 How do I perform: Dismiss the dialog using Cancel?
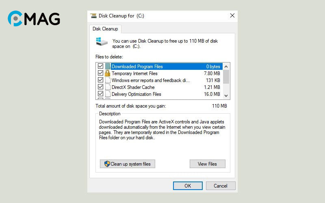(x=221, y=186)
